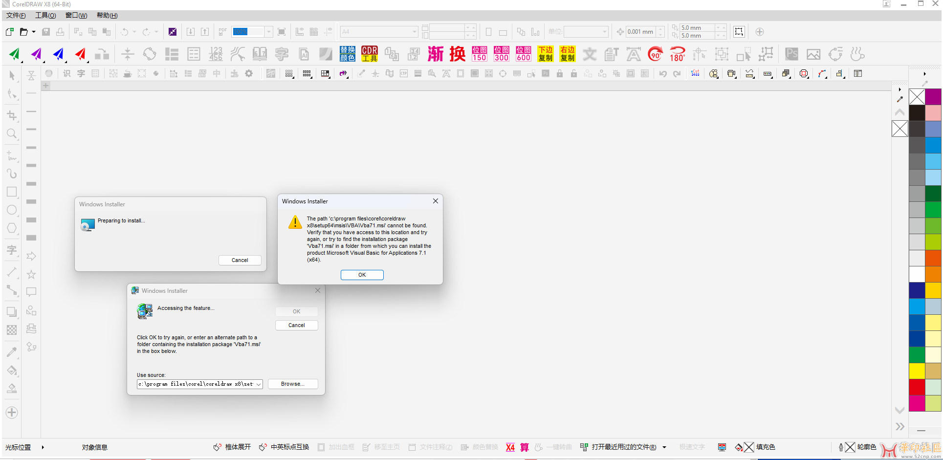Click 框体展开 in status bar
This screenshot has height=460, width=943.
[232, 447]
